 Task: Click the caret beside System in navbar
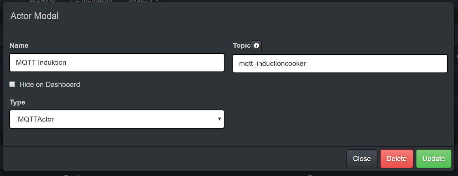[x=156, y=1]
